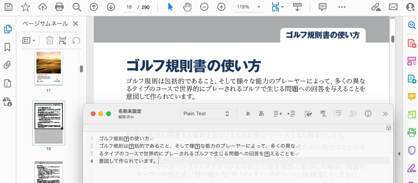This screenshot has height=183, width=418.
Task: Choose the selection arrow tool
Action: coord(171,7)
